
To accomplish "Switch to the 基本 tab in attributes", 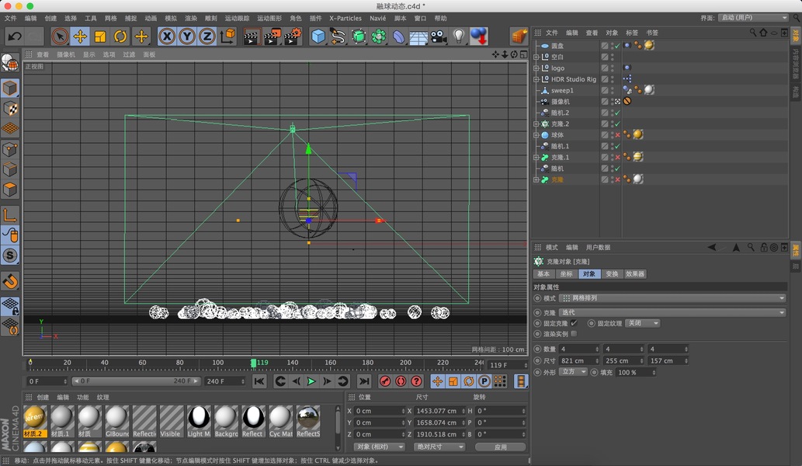I will pyautogui.click(x=543, y=273).
